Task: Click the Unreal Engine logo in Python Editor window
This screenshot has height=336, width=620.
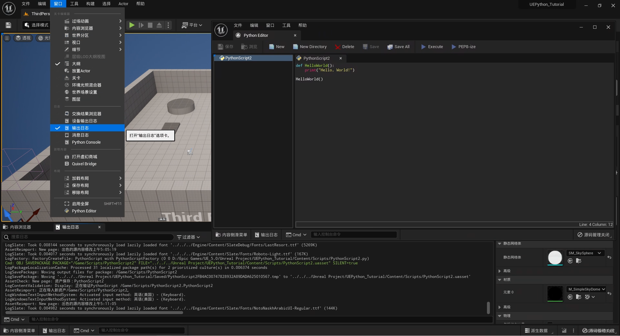Action: (221, 30)
